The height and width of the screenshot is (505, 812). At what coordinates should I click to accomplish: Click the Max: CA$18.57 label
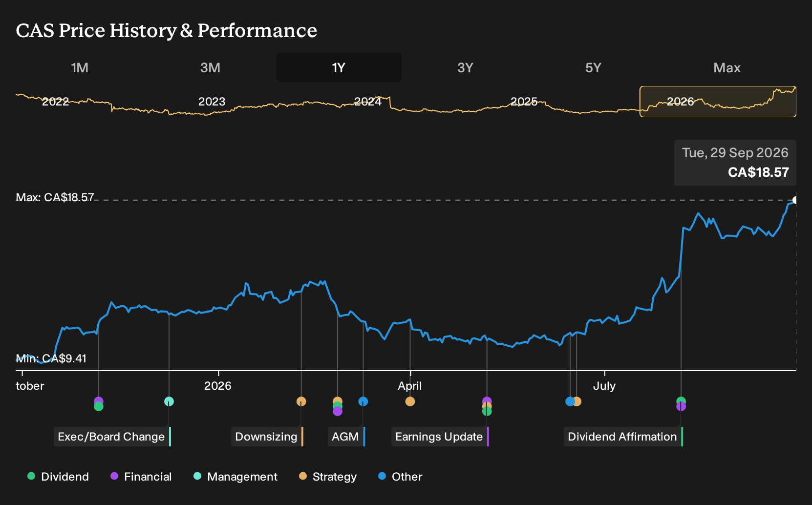[x=55, y=197]
